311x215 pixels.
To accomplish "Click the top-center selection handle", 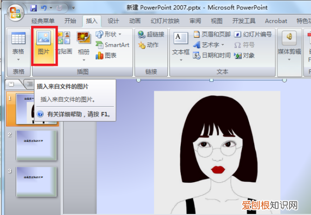I will [211, 80].
